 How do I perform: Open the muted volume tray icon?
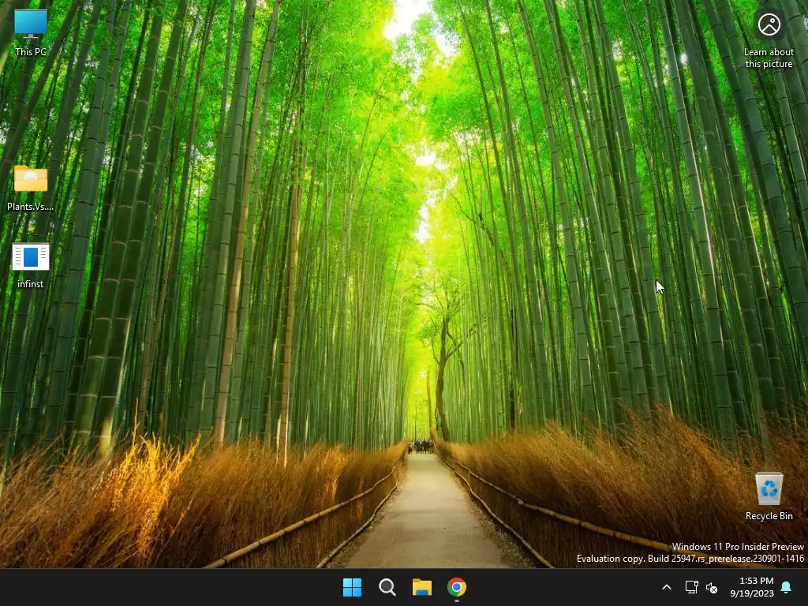712,587
